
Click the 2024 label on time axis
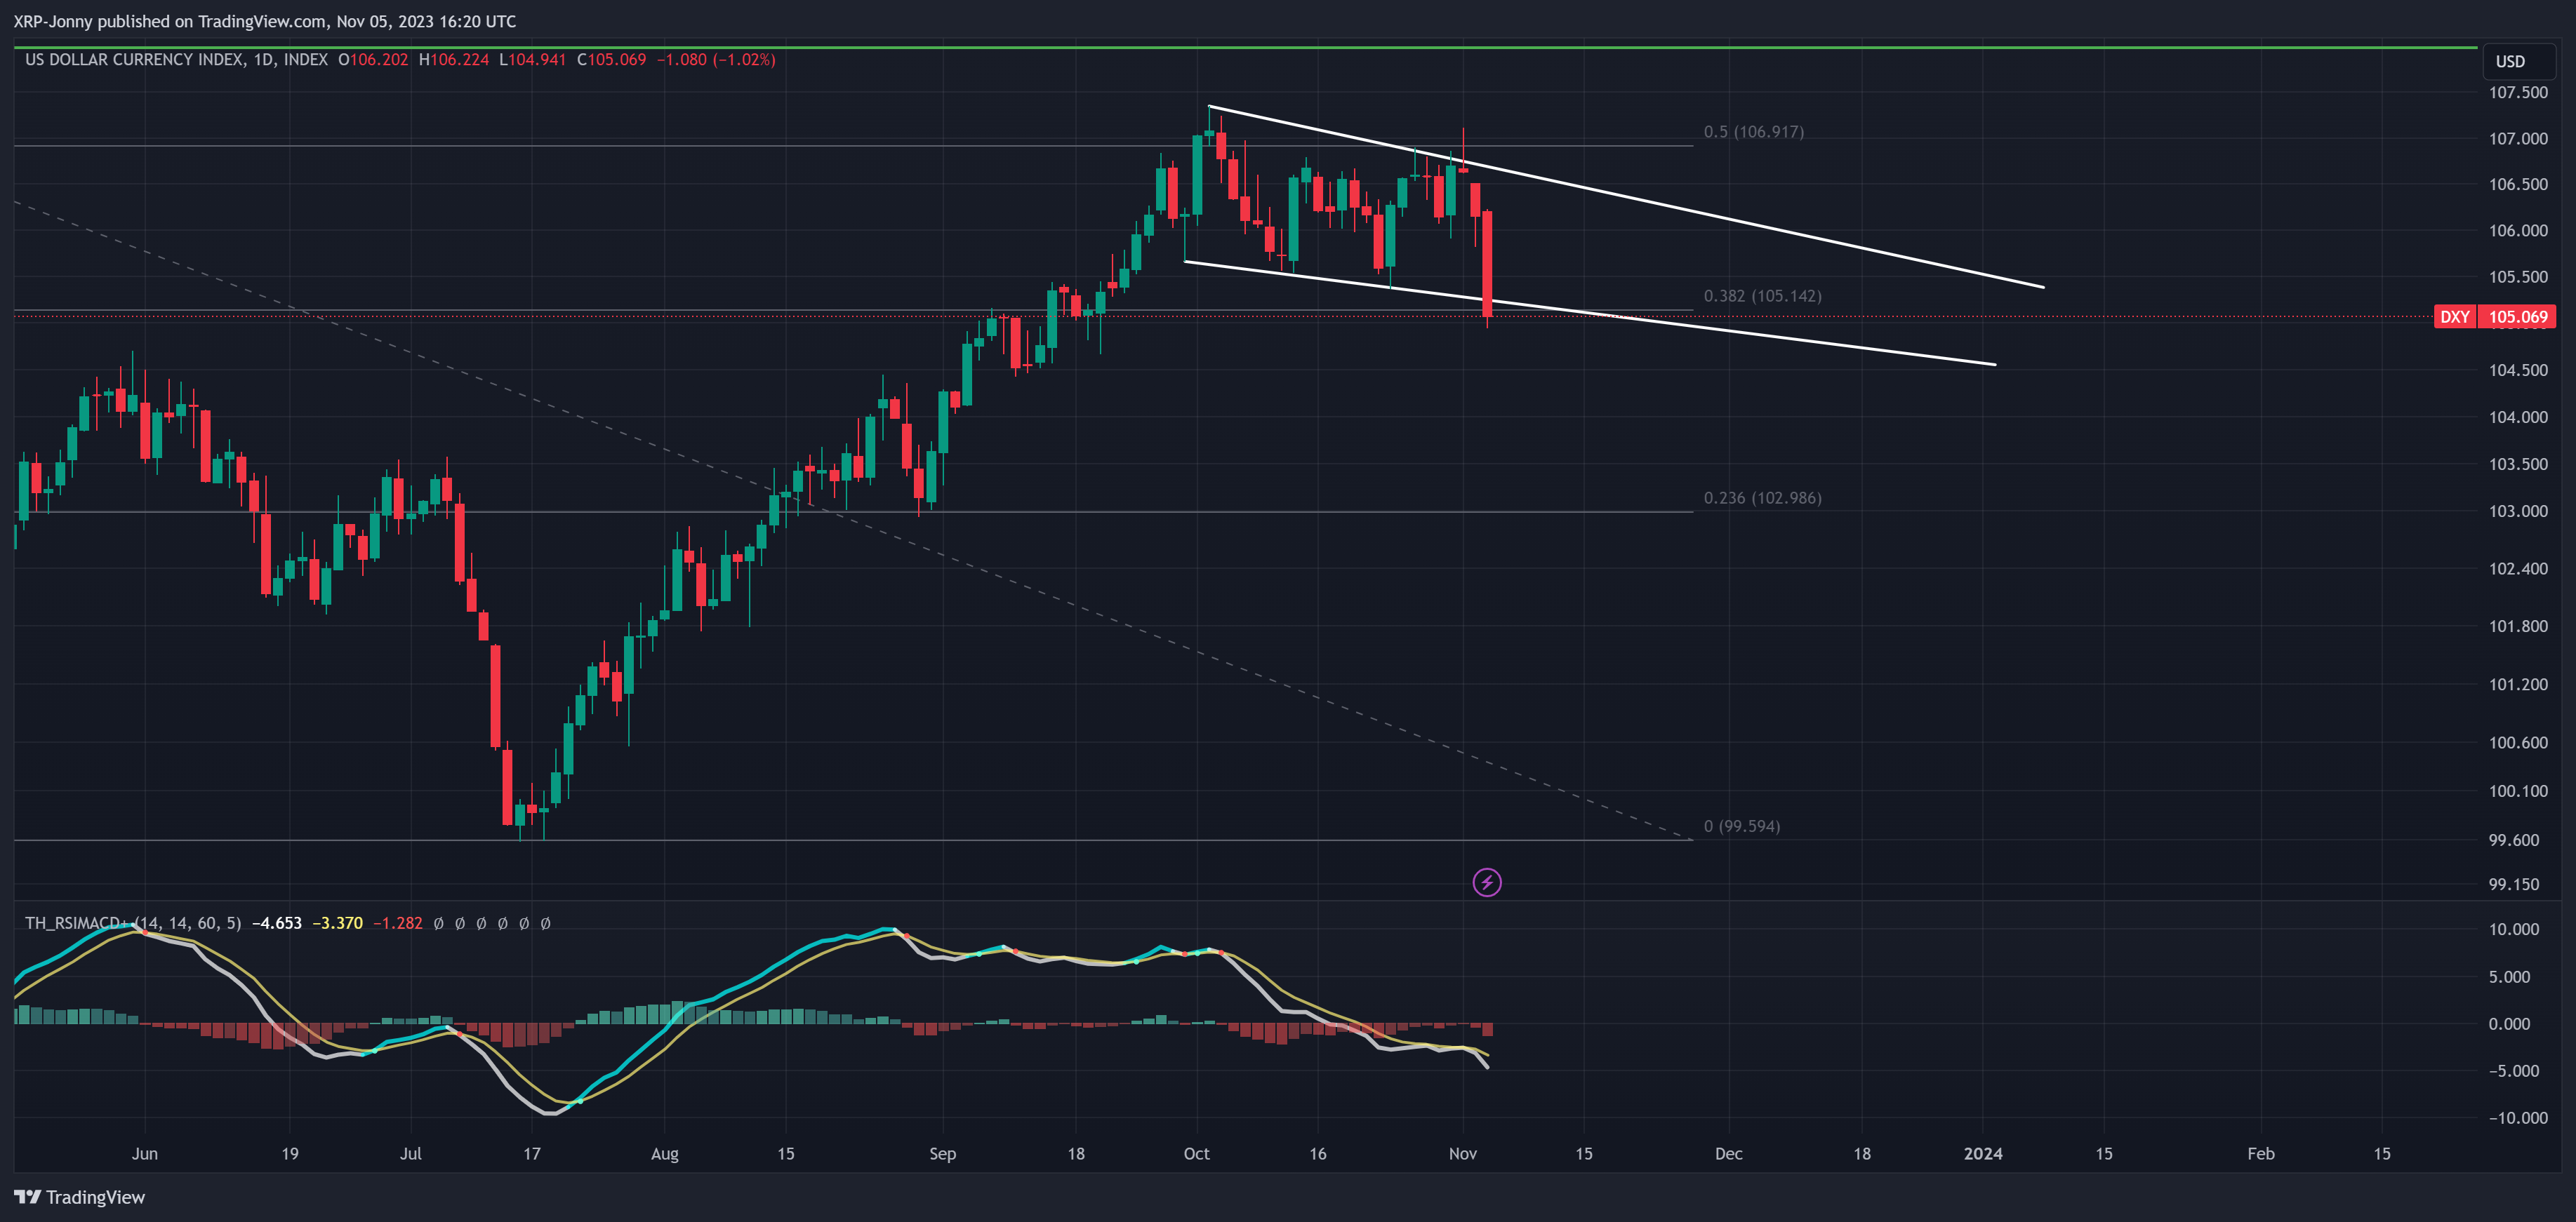[x=1983, y=1153]
